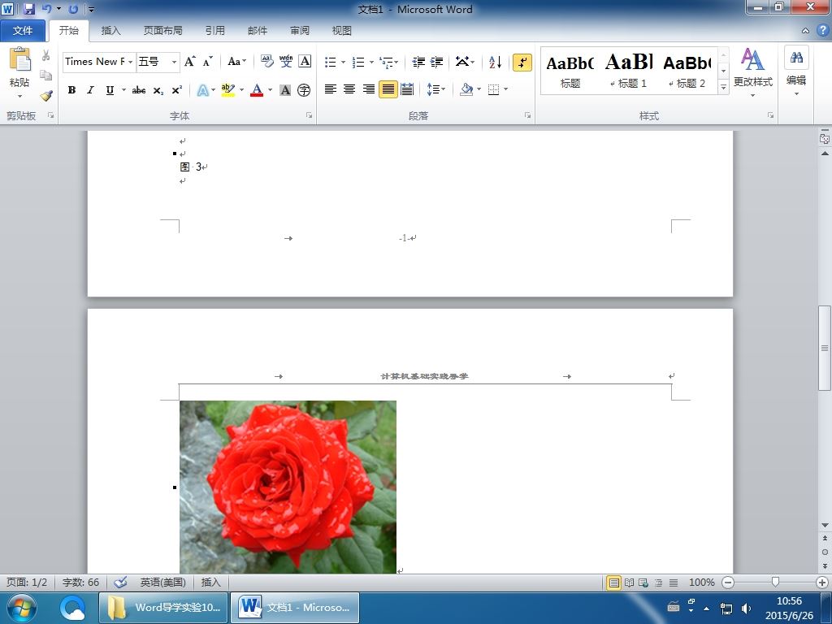
Task: Select the red rose picture
Action: click(288, 487)
